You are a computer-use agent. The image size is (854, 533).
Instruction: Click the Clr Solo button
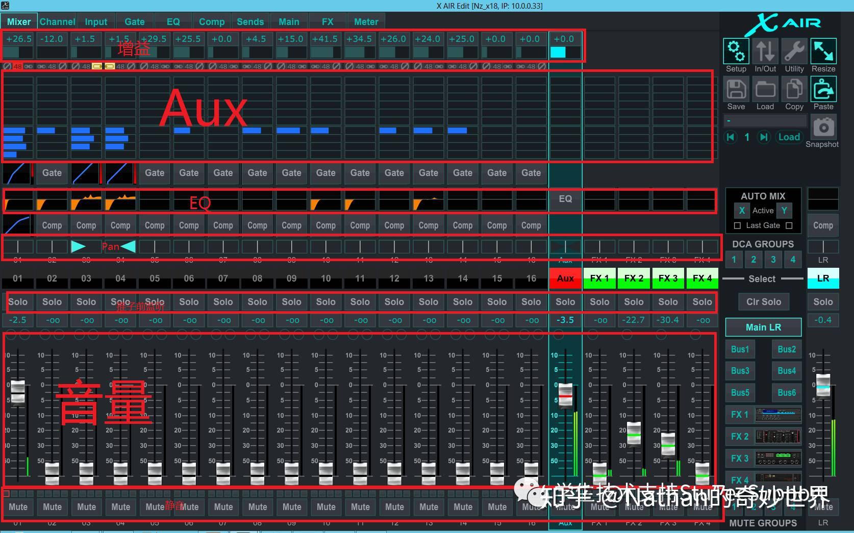pyautogui.click(x=763, y=302)
